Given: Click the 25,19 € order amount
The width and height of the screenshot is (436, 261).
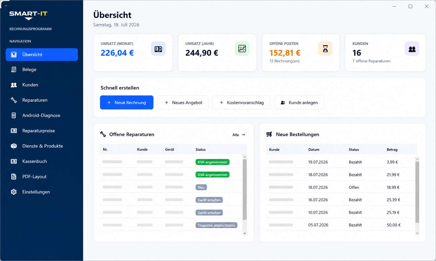Looking at the screenshot, I should [x=393, y=212].
